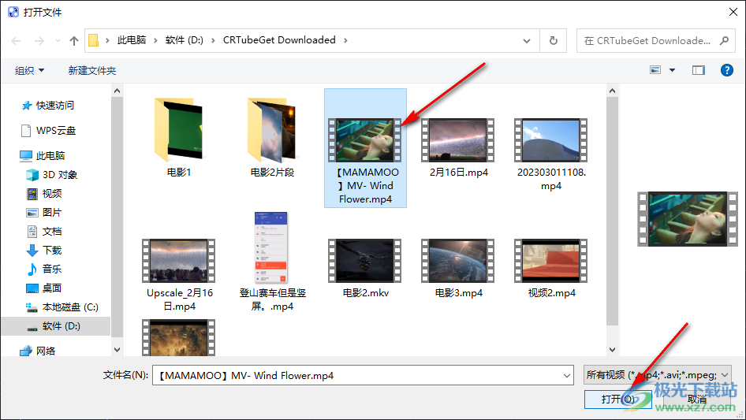Click the 取消 button
Viewport: 746px width, 420px height.
click(x=696, y=399)
